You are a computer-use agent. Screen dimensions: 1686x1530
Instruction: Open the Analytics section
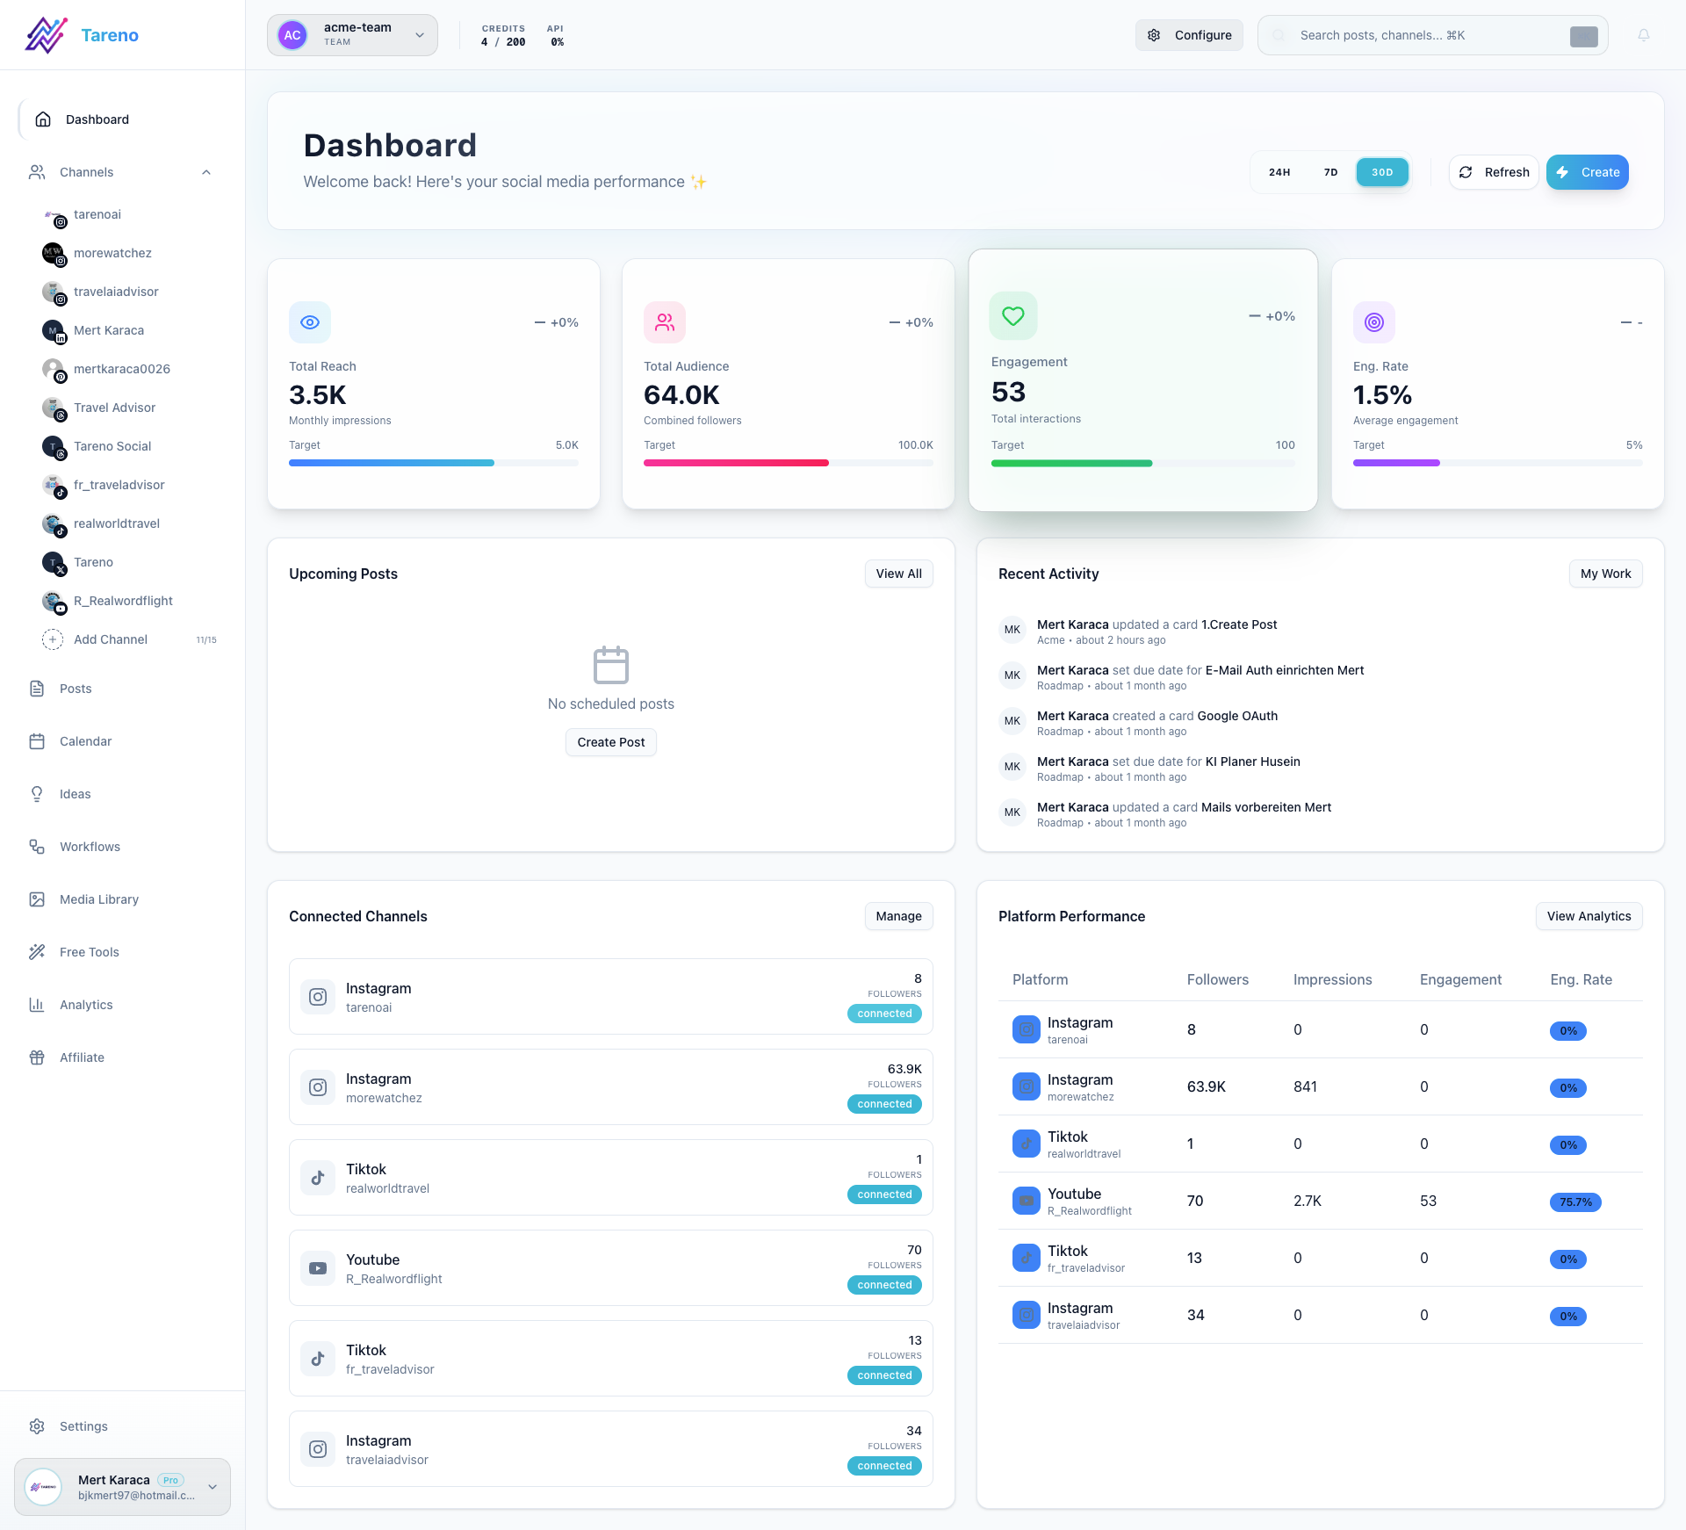click(86, 1004)
